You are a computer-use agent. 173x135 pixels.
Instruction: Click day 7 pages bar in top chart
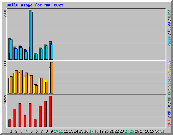click(42, 54)
